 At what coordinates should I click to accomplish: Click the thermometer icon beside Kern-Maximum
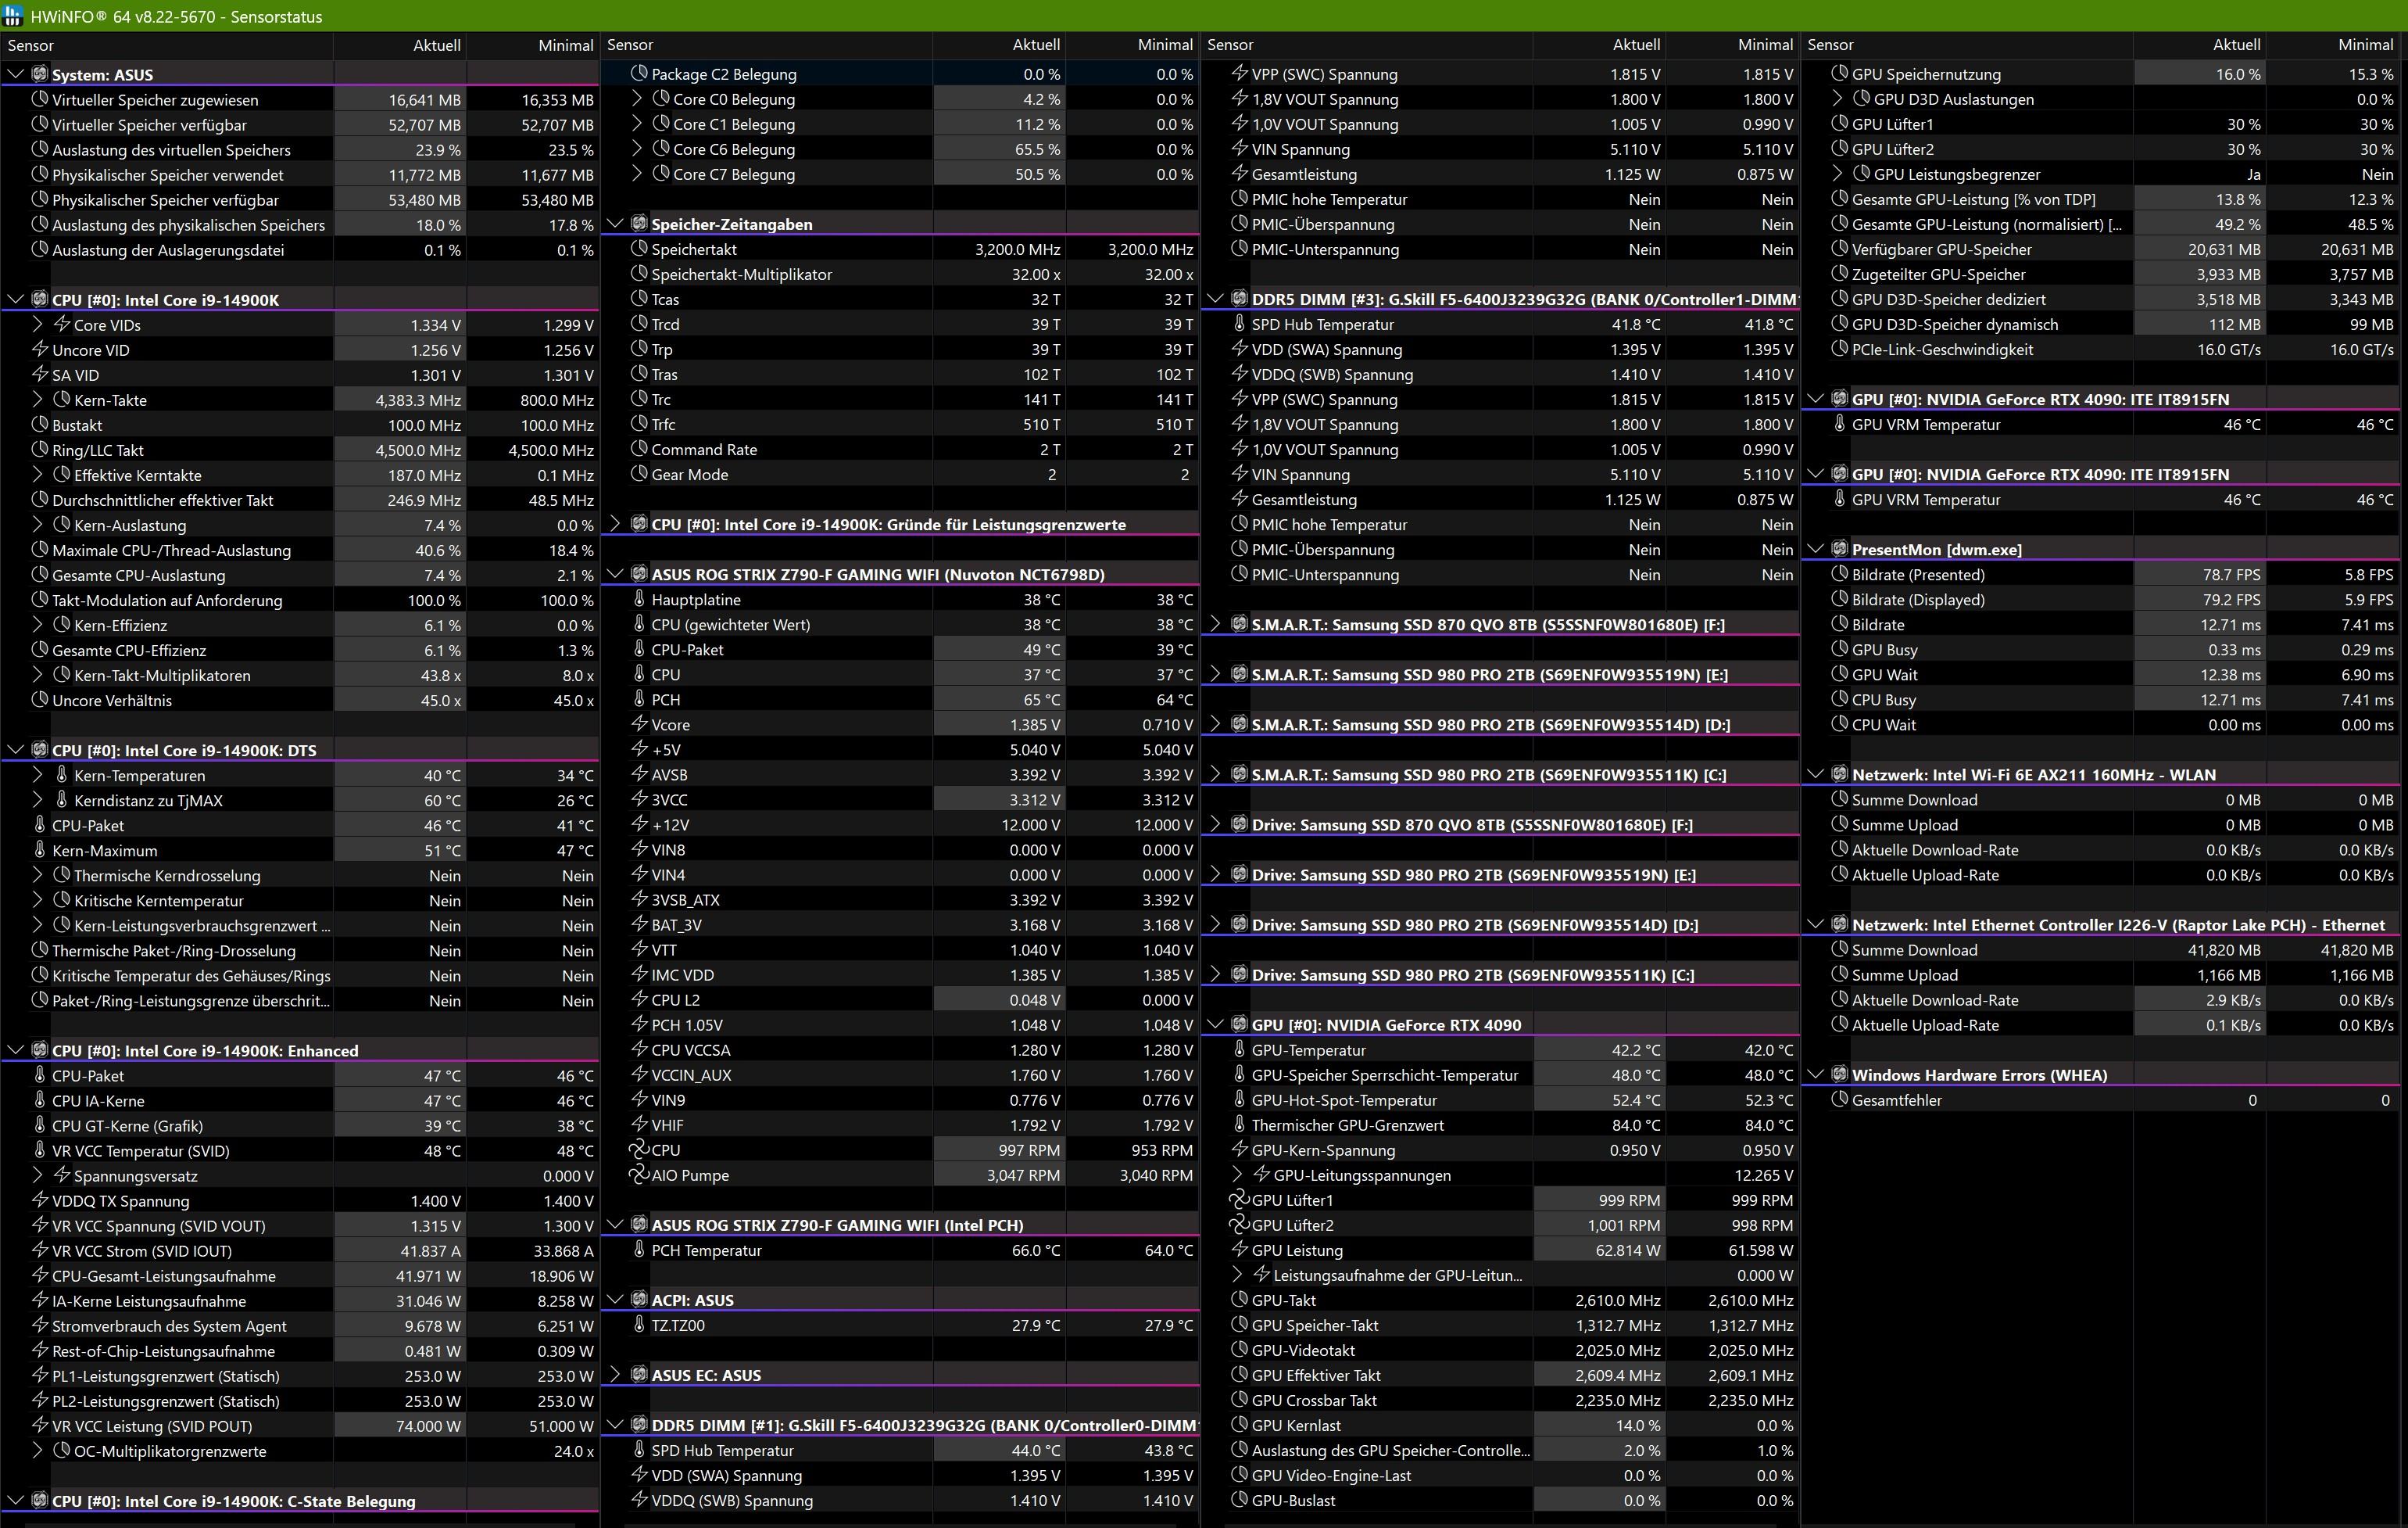click(40, 849)
